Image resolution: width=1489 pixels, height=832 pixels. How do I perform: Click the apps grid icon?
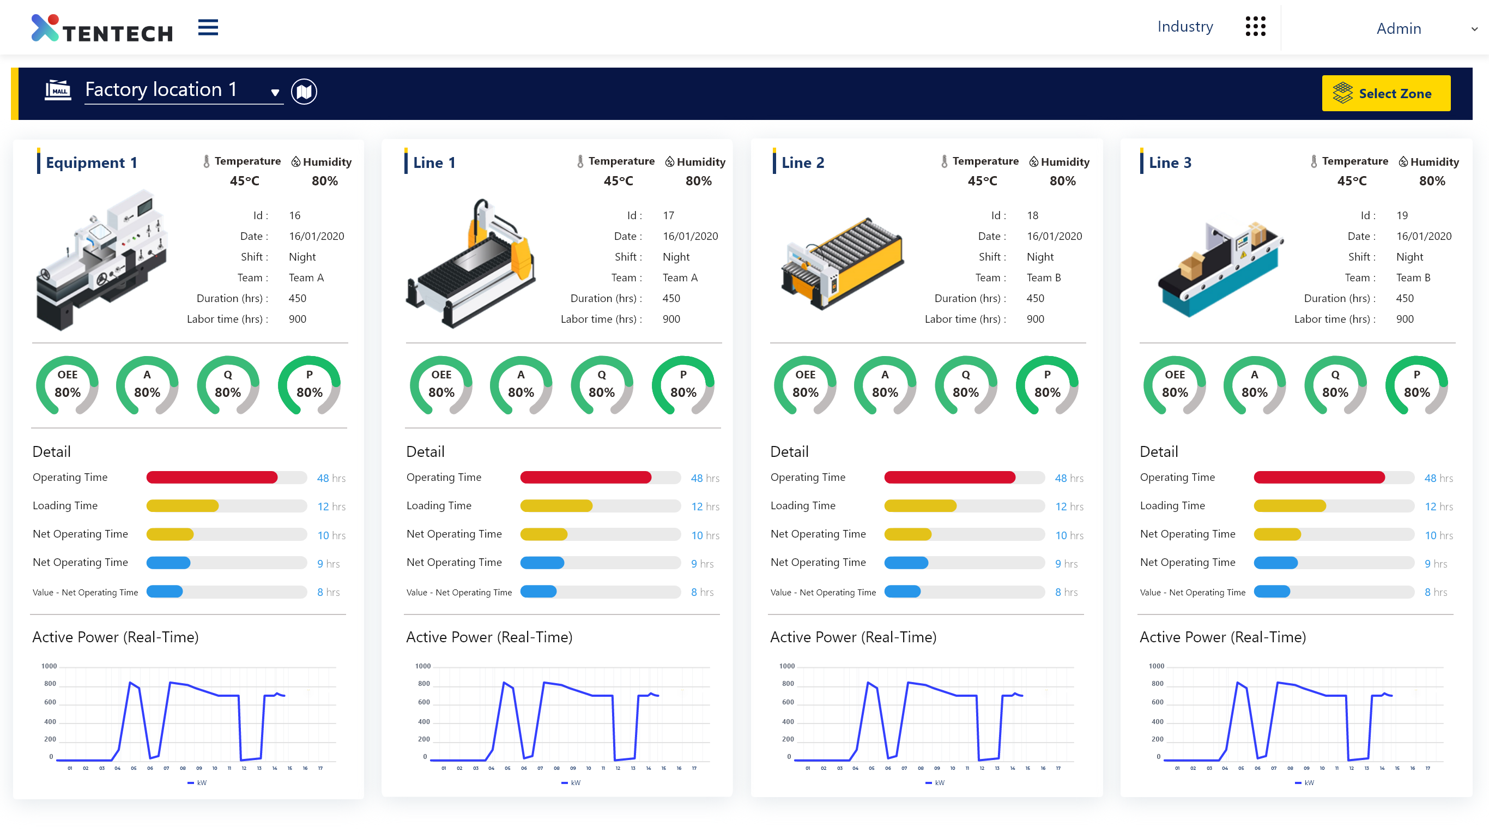pyautogui.click(x=1255, y=27)
